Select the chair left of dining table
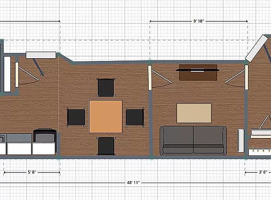 [76, 117]
